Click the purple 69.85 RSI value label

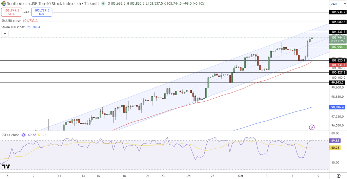click(33, 135)
